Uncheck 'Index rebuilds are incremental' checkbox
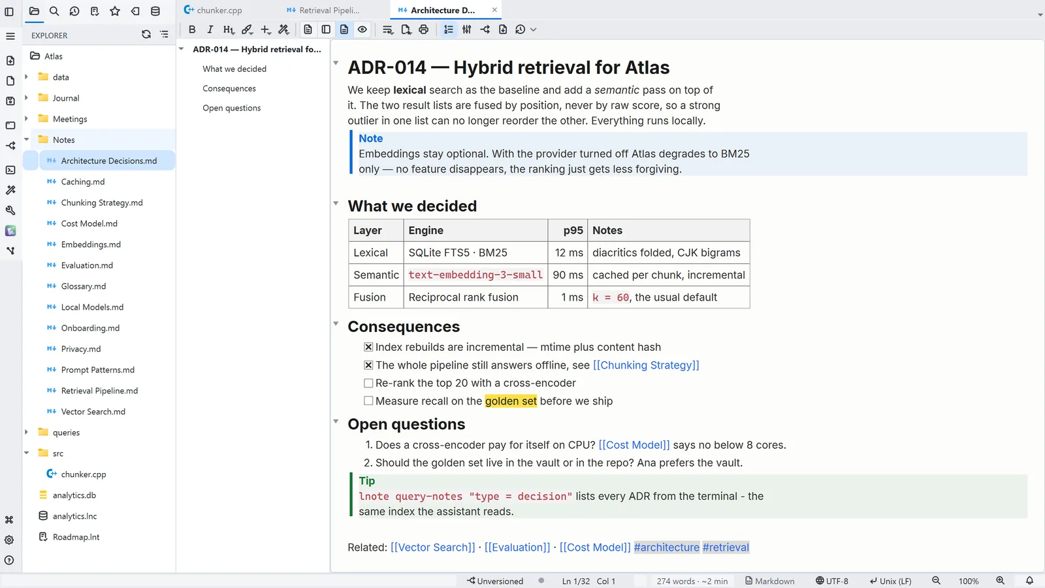The image size is (1045, 588). click(x=368, y=348)
